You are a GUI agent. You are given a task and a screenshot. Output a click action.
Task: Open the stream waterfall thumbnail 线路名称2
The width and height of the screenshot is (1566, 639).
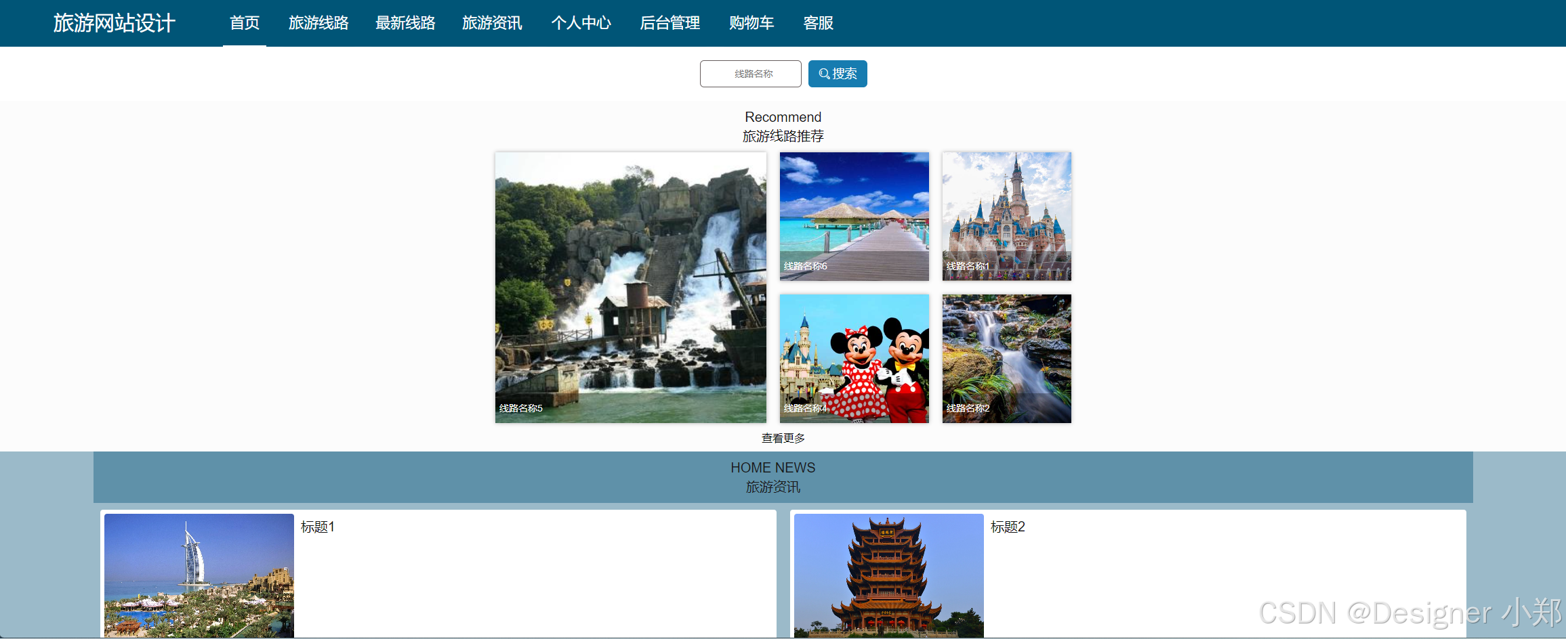tap(1007, 359)
